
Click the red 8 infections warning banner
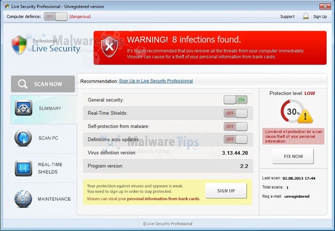[x=210, y=48]
